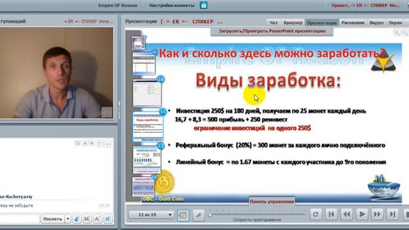Click the chat message time 19:10
This screenshot has height=230, width=409.
pos(104,206)
